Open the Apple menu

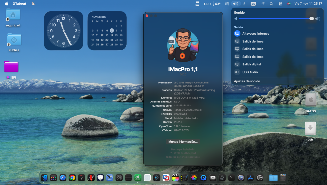[x=7, y=4]
